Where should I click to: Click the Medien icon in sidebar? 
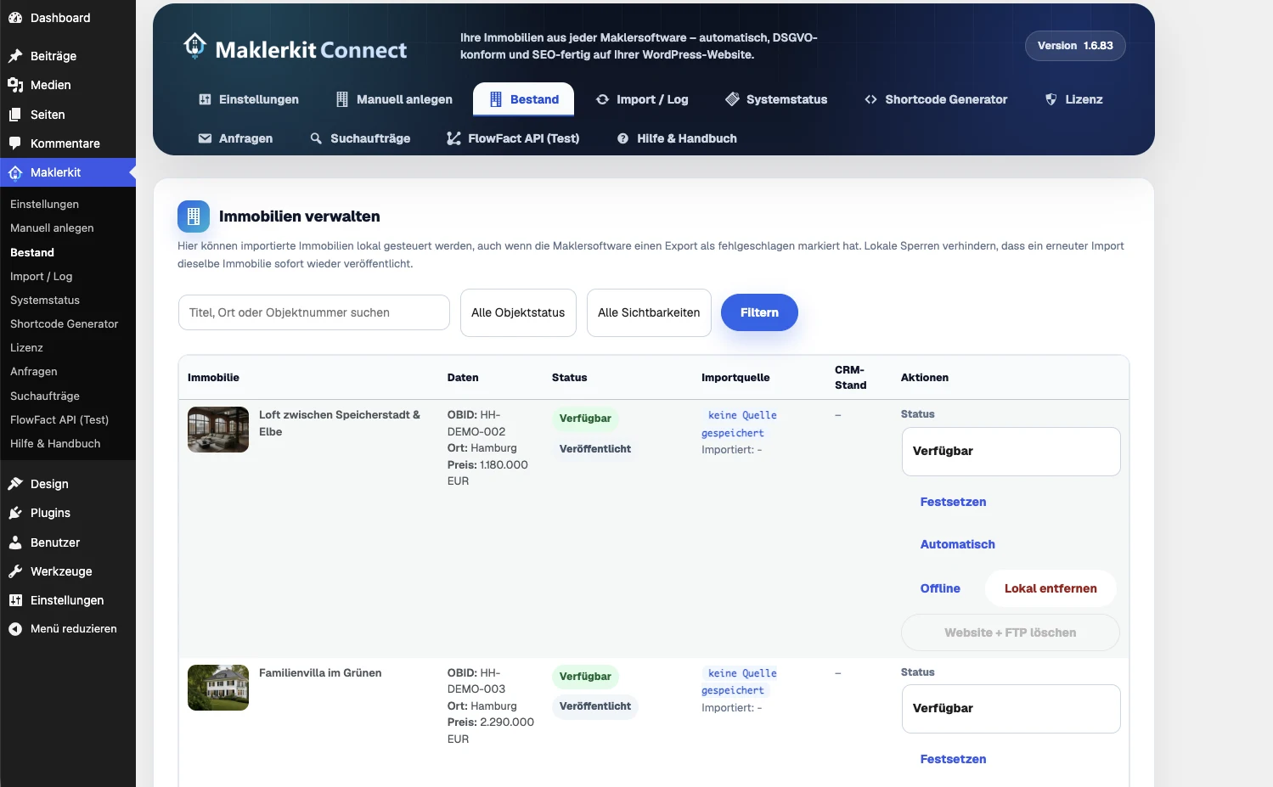tap(15, 85)
